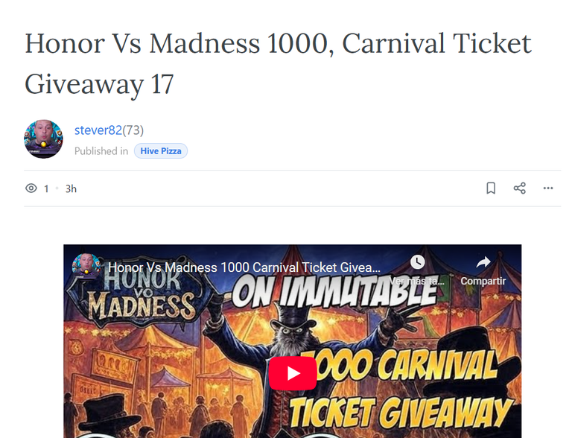The height and width of the screenshot is (438, 572).
Task: Click the Compartir share arrow icon
Action: [x=483, y=262]
